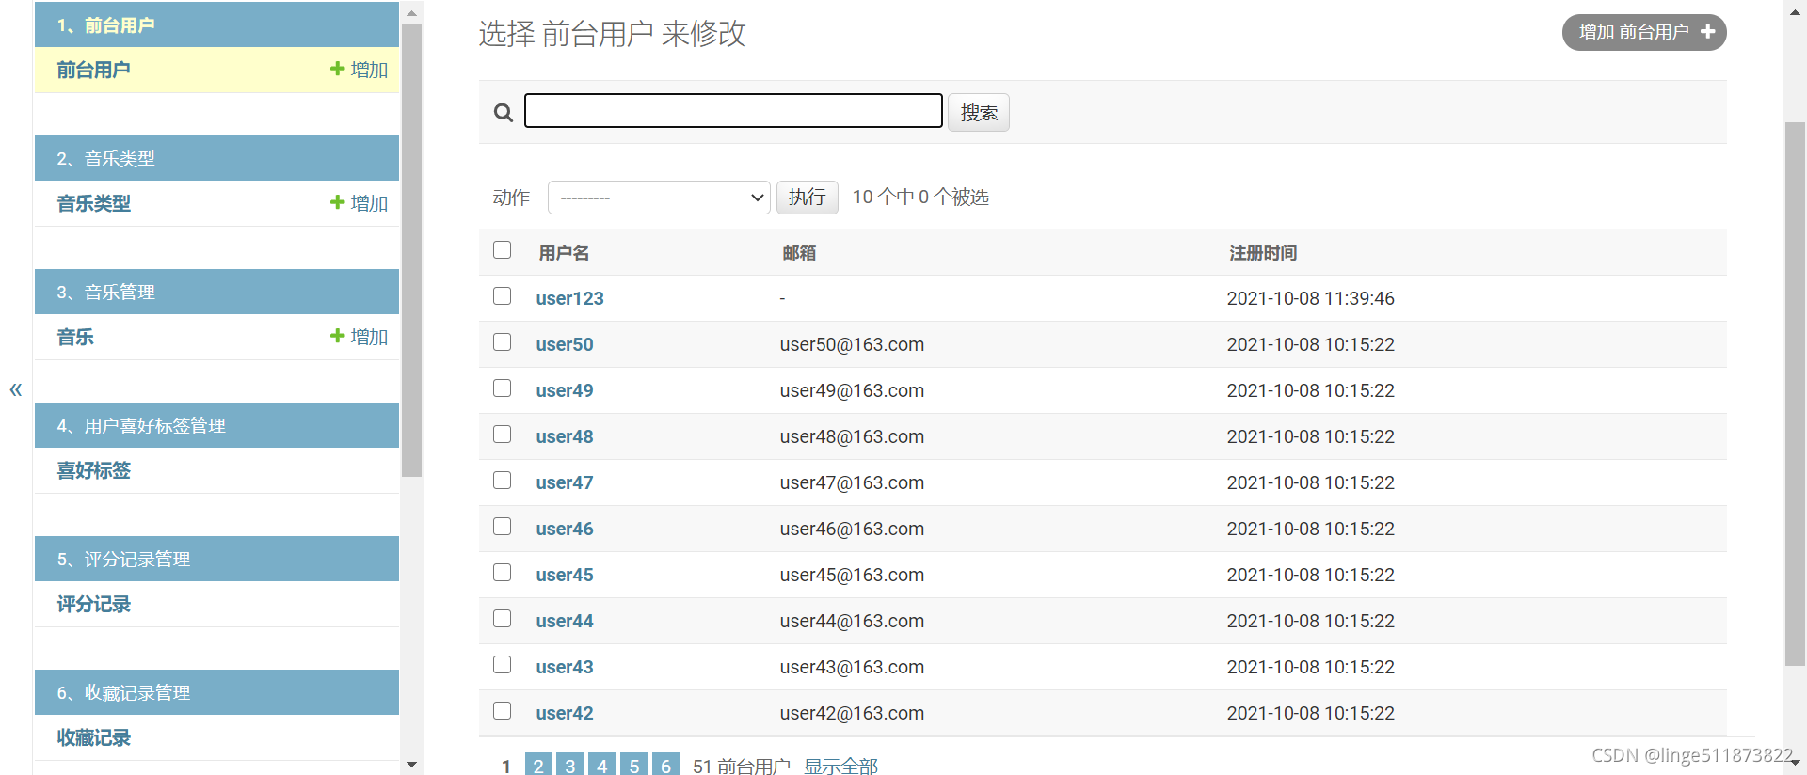This screenshot has width=1807, height=775.
Task: Check the box for user42
Action: coord(503,711)
